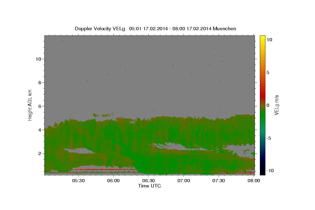Click the height axis label '2'
The height and width of the screenshot is (210, 315).
40,154
